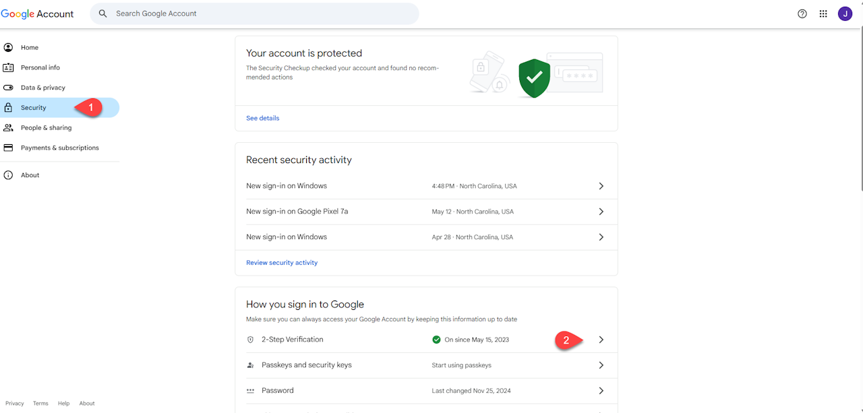
Task: Open the account profile avatar
Action: [845, 13]
